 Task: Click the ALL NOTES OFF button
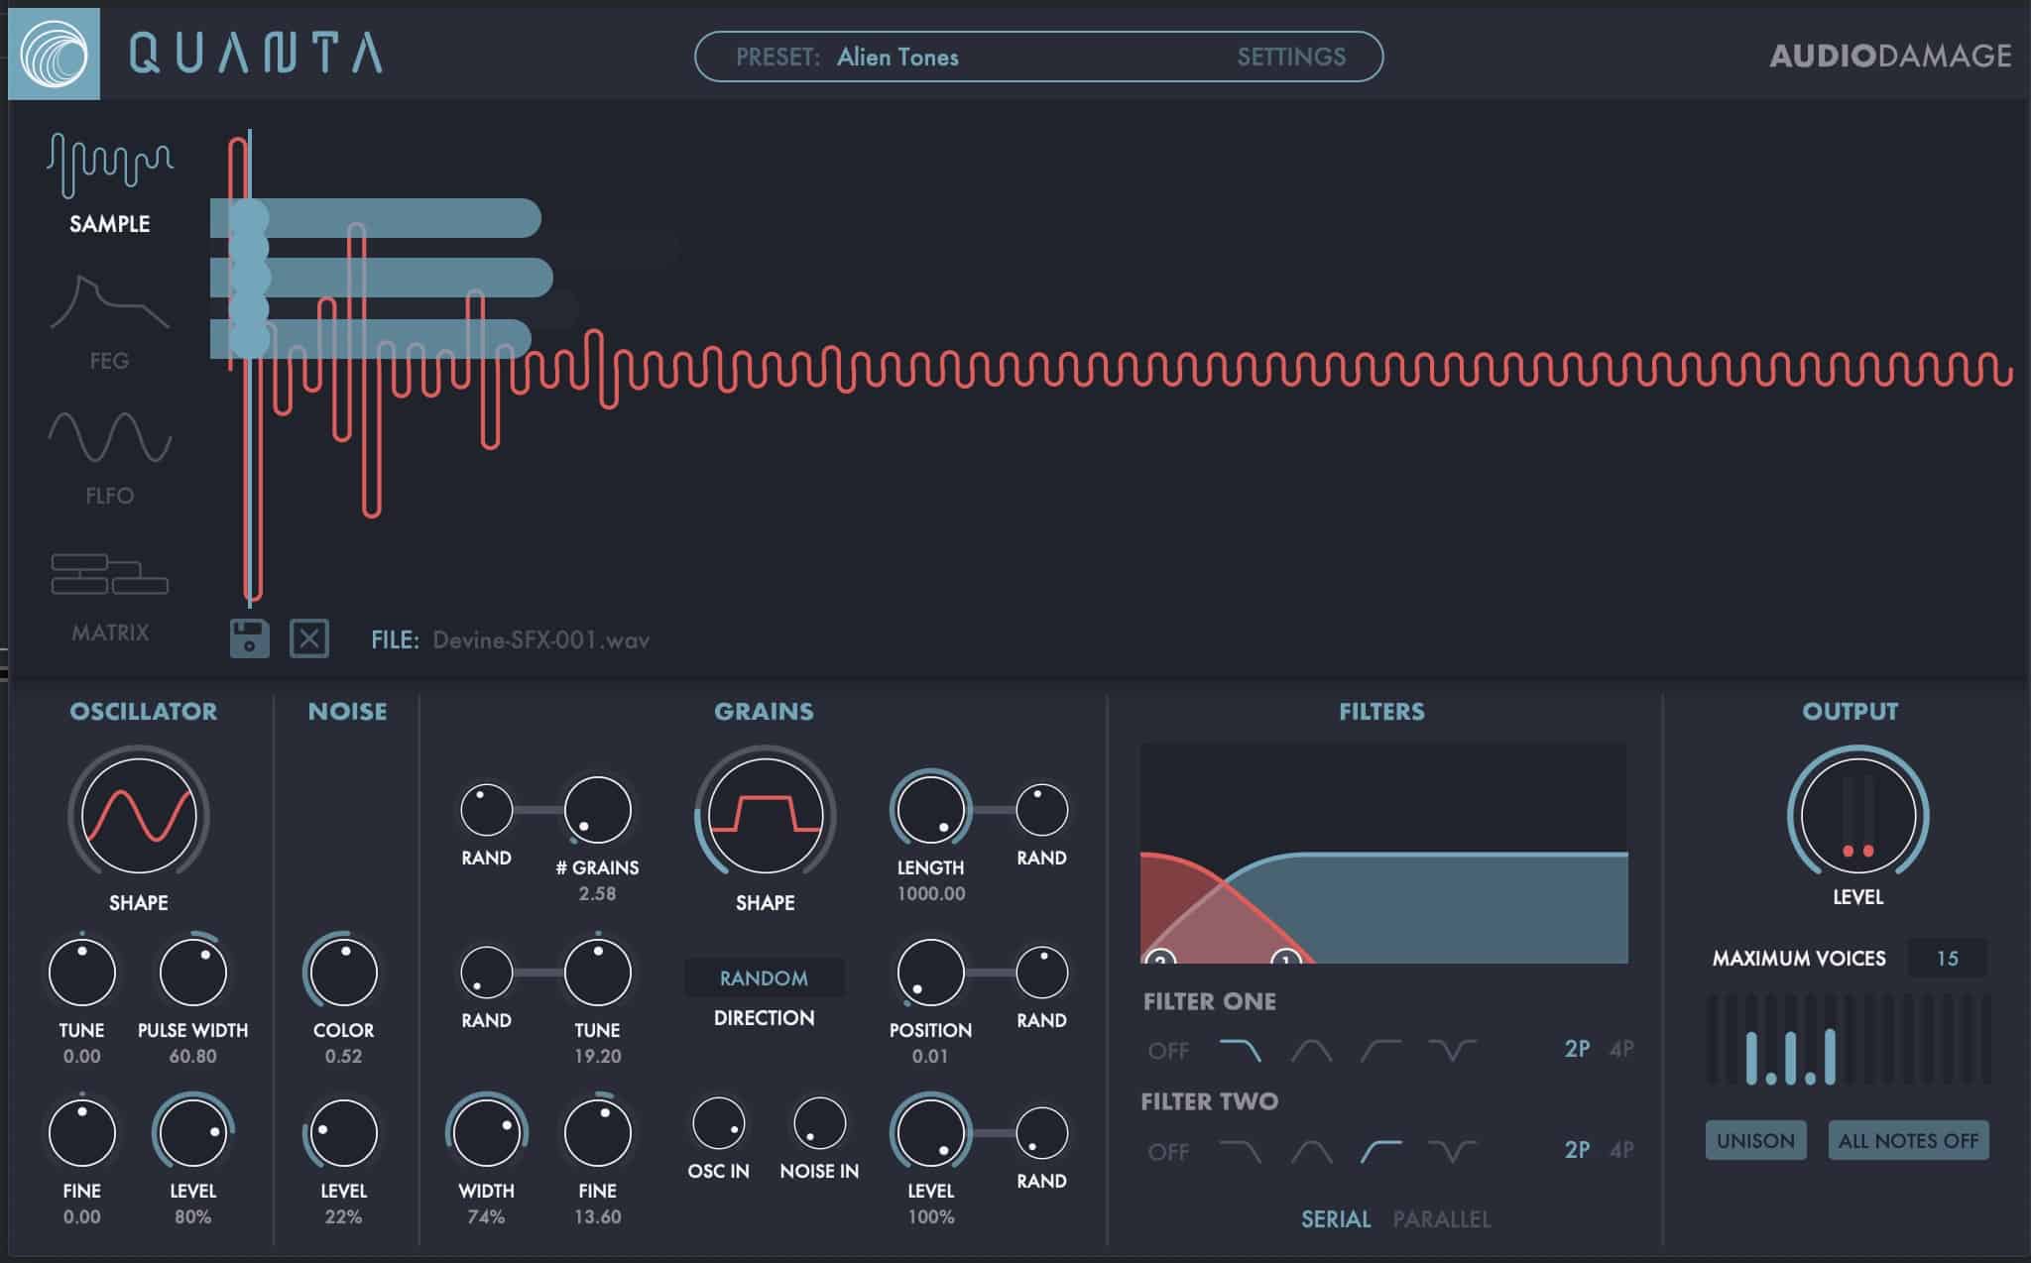pyautogui.click(x=1908, y=1140)
